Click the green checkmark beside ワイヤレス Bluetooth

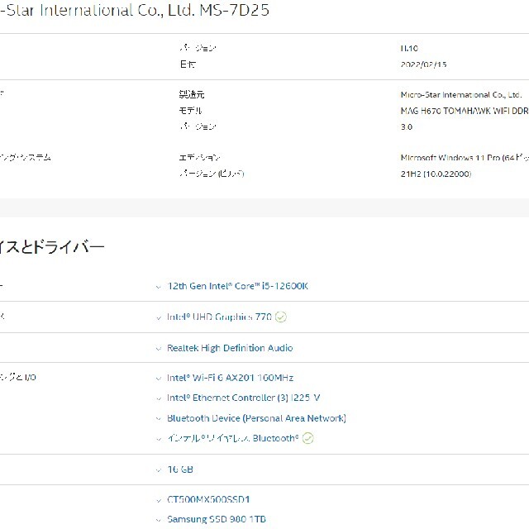point(307,438)
